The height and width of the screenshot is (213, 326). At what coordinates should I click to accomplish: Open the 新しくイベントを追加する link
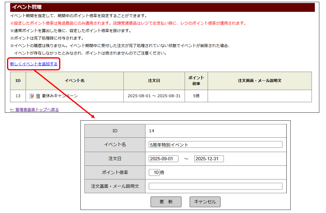[34, 64]
